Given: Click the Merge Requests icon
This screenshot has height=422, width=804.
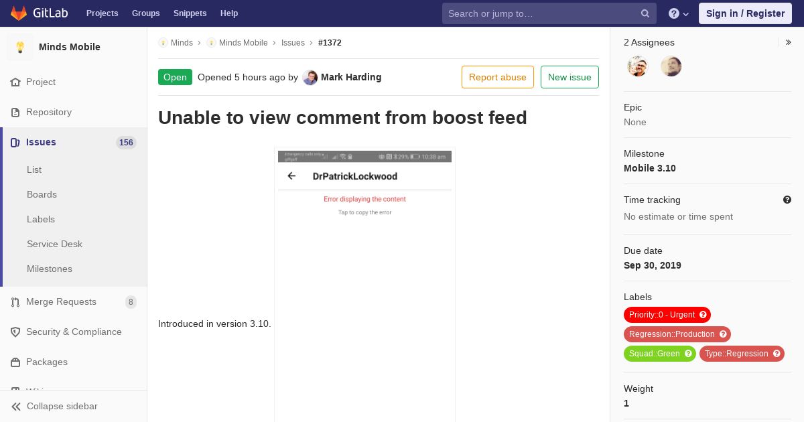Looking at the screenshot, I should [15, 302].
